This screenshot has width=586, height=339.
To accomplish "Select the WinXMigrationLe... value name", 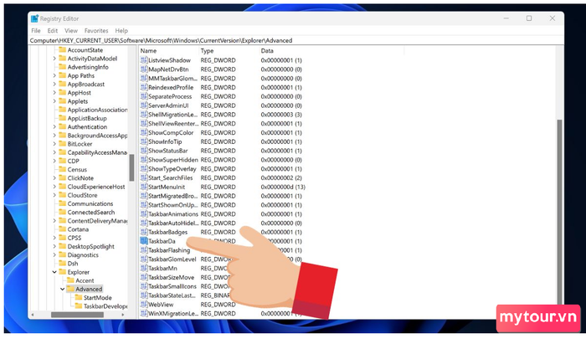I will [x=173, y=314].
